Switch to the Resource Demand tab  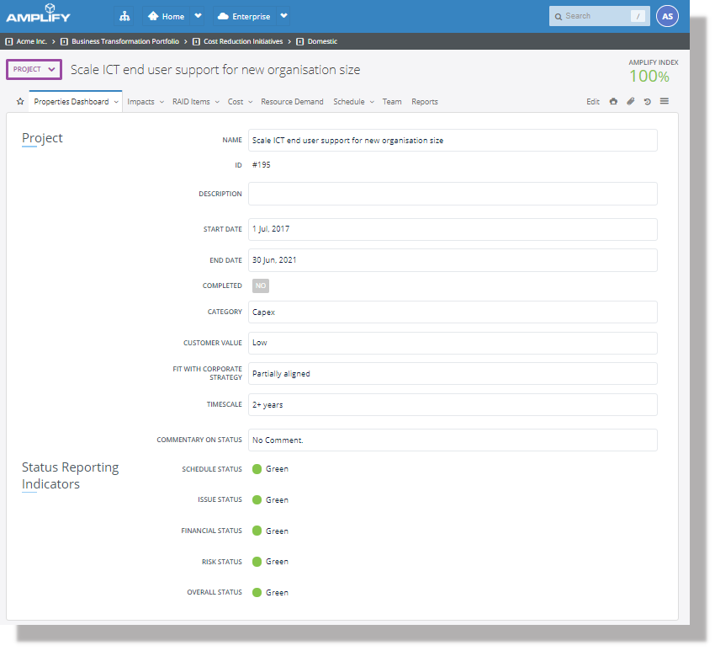(x=292, y=102)
